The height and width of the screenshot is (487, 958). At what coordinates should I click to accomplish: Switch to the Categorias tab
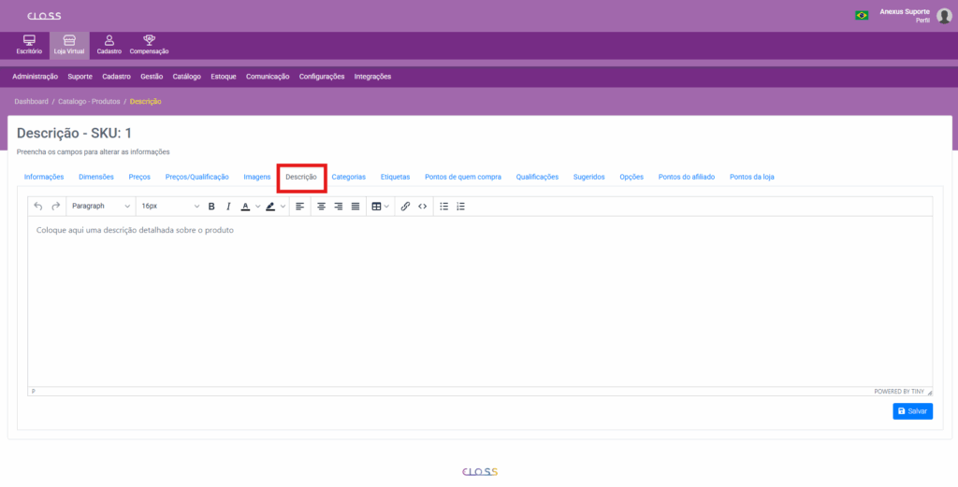(348, 177)
